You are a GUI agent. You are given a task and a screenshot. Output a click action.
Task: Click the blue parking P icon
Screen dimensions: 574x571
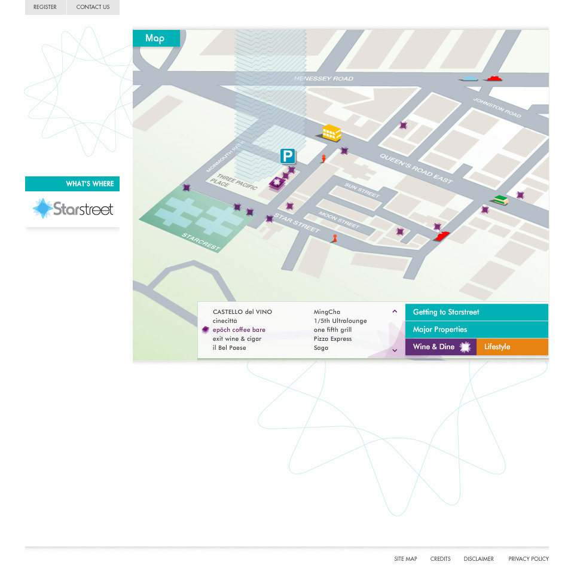point(288,157)
